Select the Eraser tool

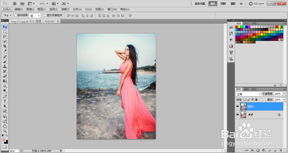coord(5,76)
